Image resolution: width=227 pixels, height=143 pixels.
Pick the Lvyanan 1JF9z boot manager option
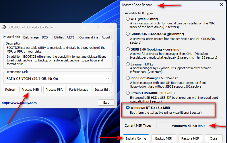pos(128,64)
